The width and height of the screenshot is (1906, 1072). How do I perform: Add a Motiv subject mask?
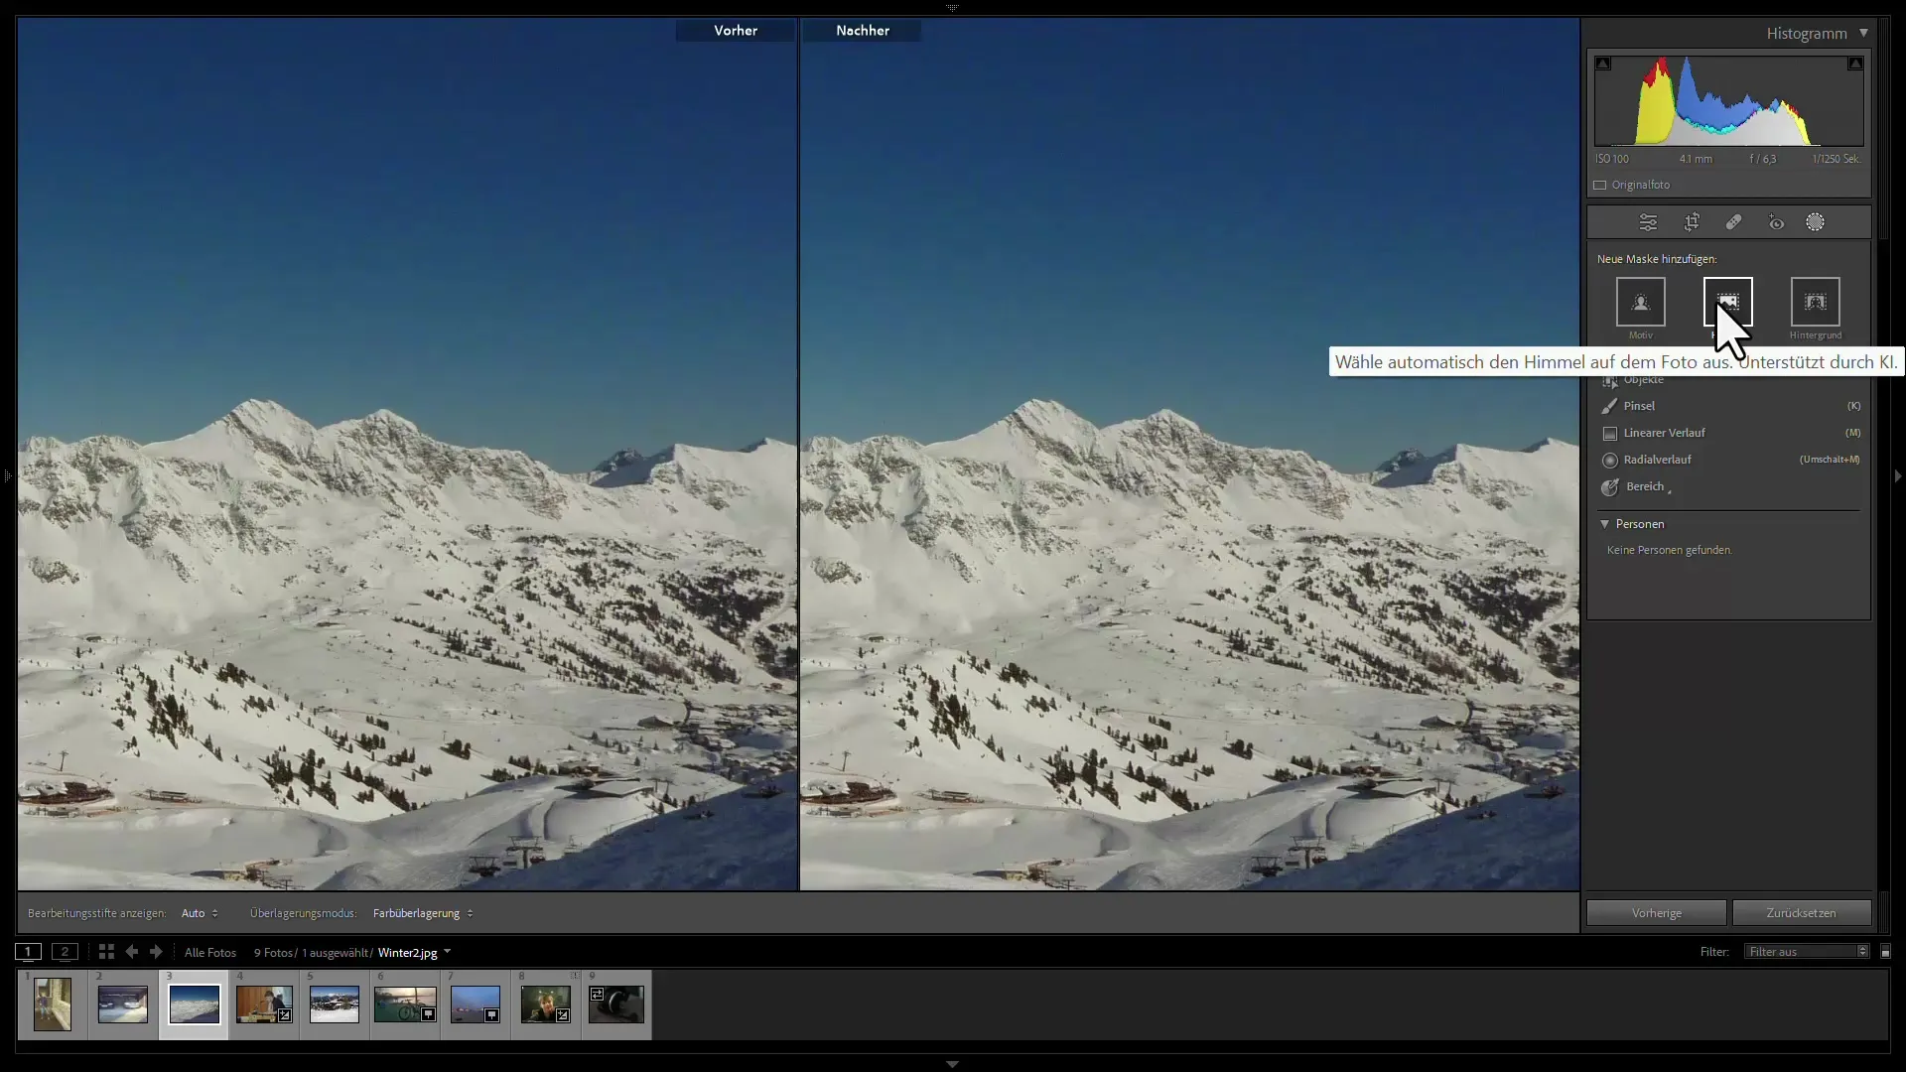1640,302
